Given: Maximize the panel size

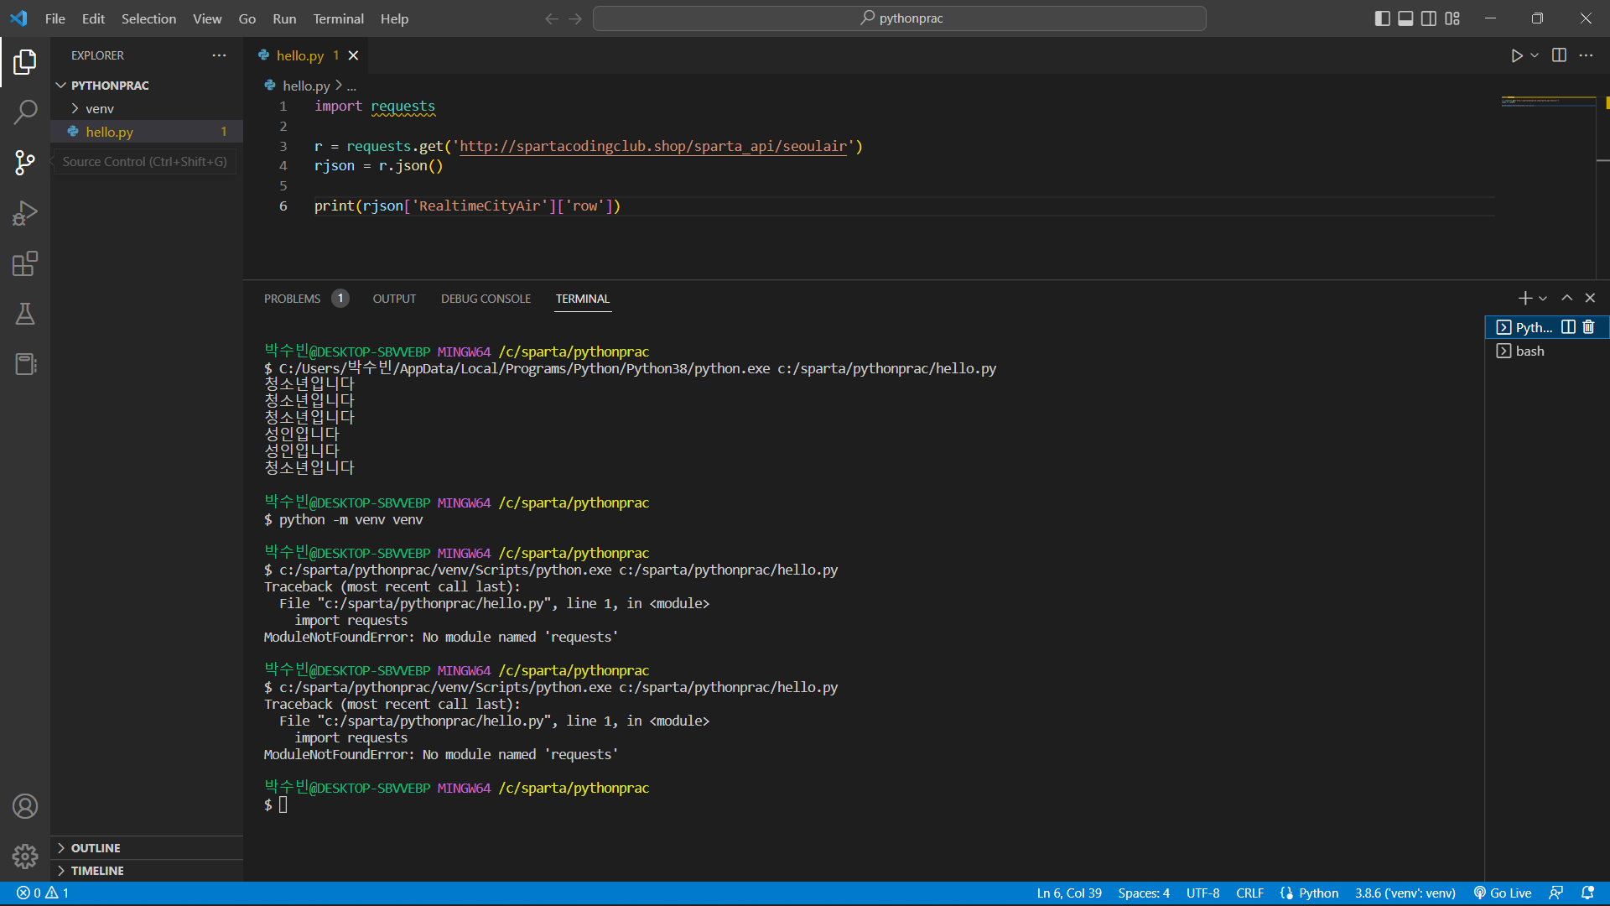Looking at the screenshot, I should [1566, 298].
